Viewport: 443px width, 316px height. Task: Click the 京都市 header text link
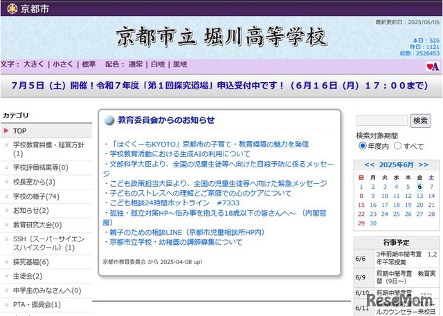pyautogui.click(x=35, y=9)
